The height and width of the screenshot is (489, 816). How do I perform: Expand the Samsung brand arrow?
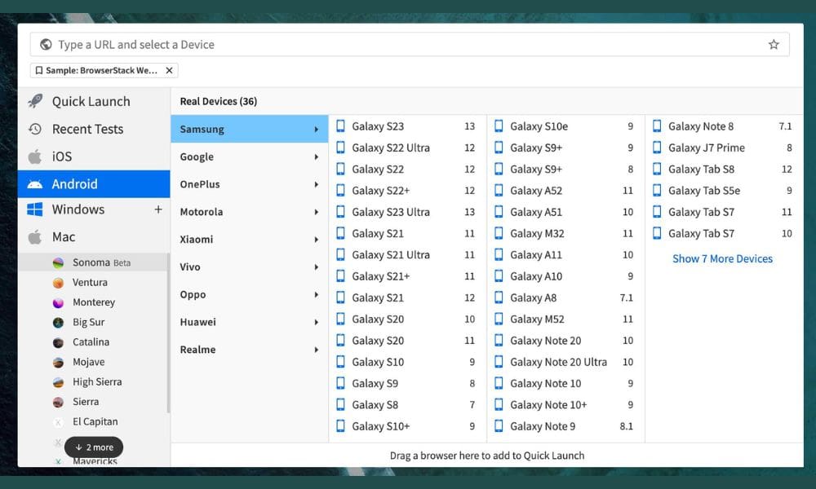pyautogui.click(x=316, y=129)
